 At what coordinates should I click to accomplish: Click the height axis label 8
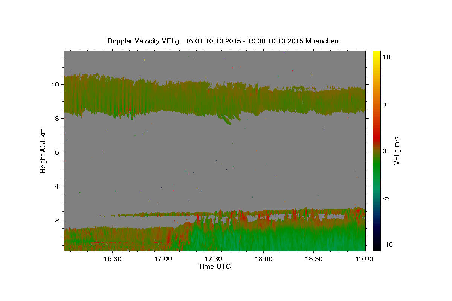[x=57, y=119]
